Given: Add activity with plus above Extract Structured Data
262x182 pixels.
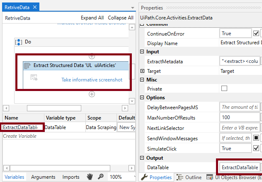Looking at the screenshot, I should click(x=92, y=56).
